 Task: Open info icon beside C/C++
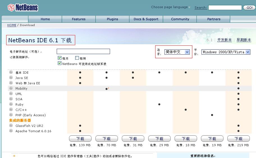click(11, 109)
